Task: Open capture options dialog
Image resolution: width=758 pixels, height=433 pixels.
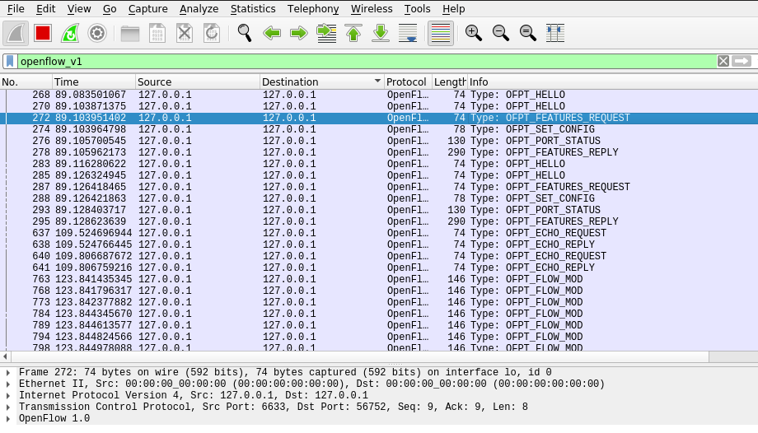Action: point(97,33)
